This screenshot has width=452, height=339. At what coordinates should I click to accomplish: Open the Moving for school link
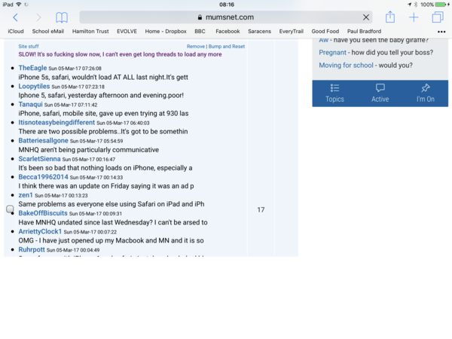click(346, 66)
